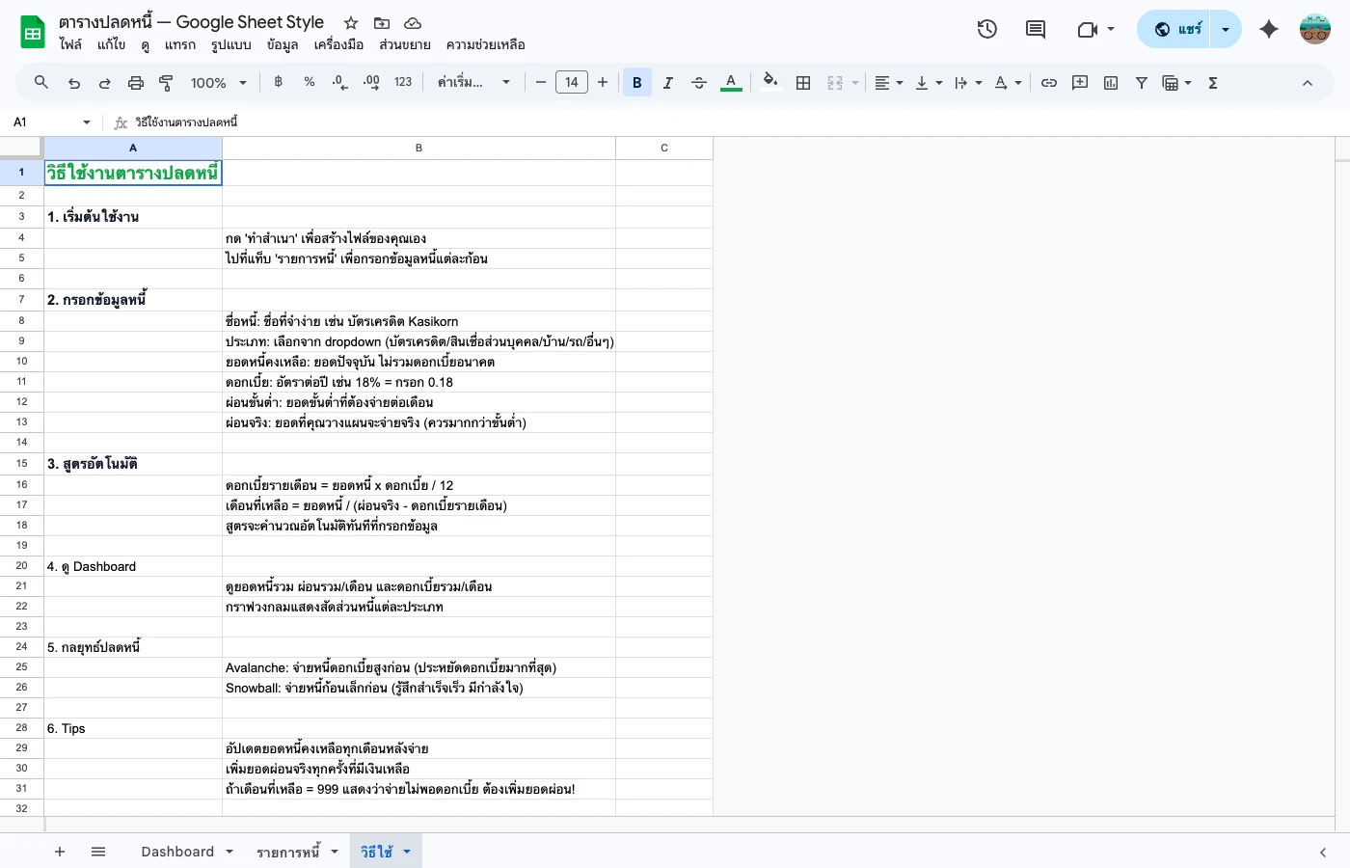The width and height of the screenshot is (1350, 868).
Task: Apply borders using the Borders icon
Action: pyautogui.click(x=803, y=82)
